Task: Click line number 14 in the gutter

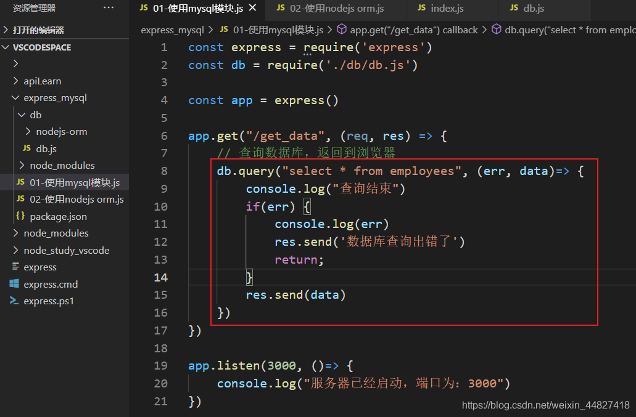Action: pos(160,278)
